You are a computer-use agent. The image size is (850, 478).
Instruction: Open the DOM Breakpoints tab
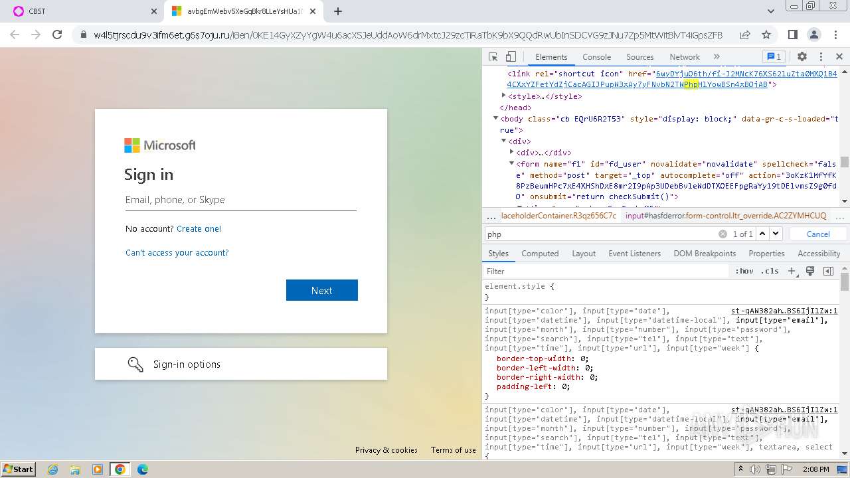(705, 254)
